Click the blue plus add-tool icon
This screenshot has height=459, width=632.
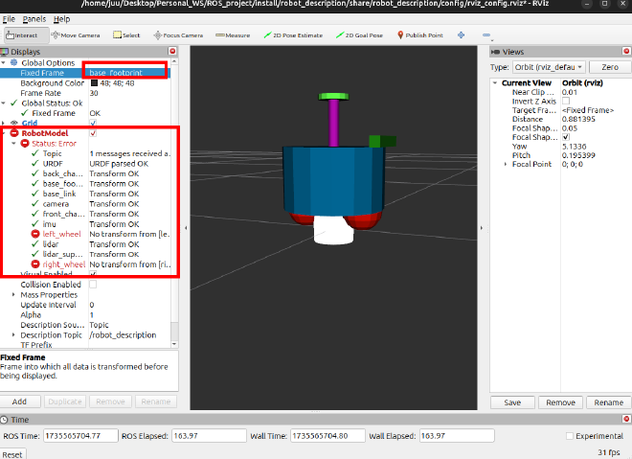tap(462, 35)
